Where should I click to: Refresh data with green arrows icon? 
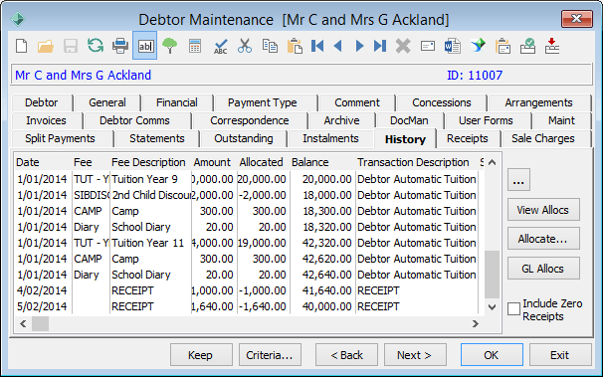pyautogui.click(x=95, y=46)
